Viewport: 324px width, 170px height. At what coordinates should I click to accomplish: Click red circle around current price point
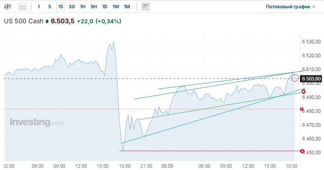tap(295, 78)
